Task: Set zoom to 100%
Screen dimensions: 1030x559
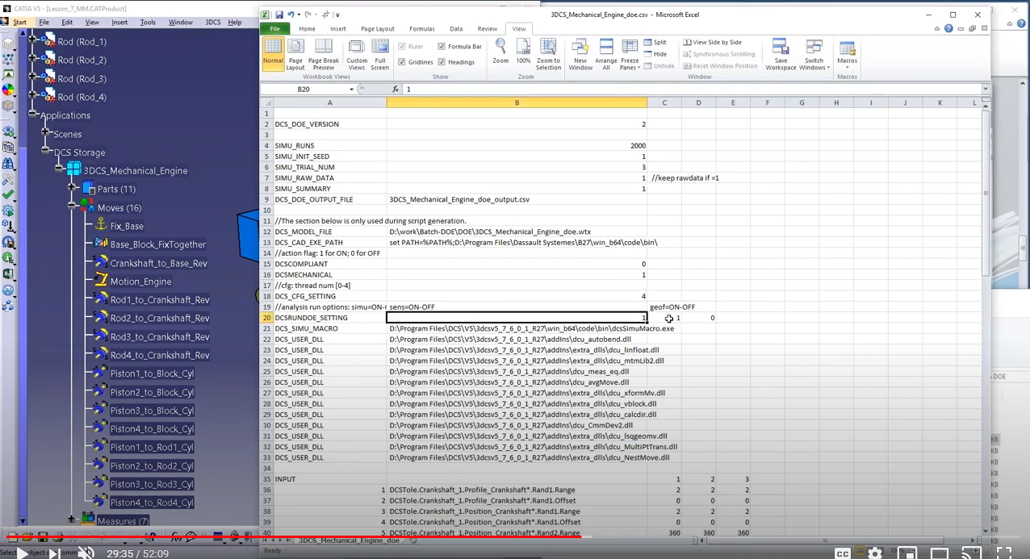Action: tap(523, 52)
